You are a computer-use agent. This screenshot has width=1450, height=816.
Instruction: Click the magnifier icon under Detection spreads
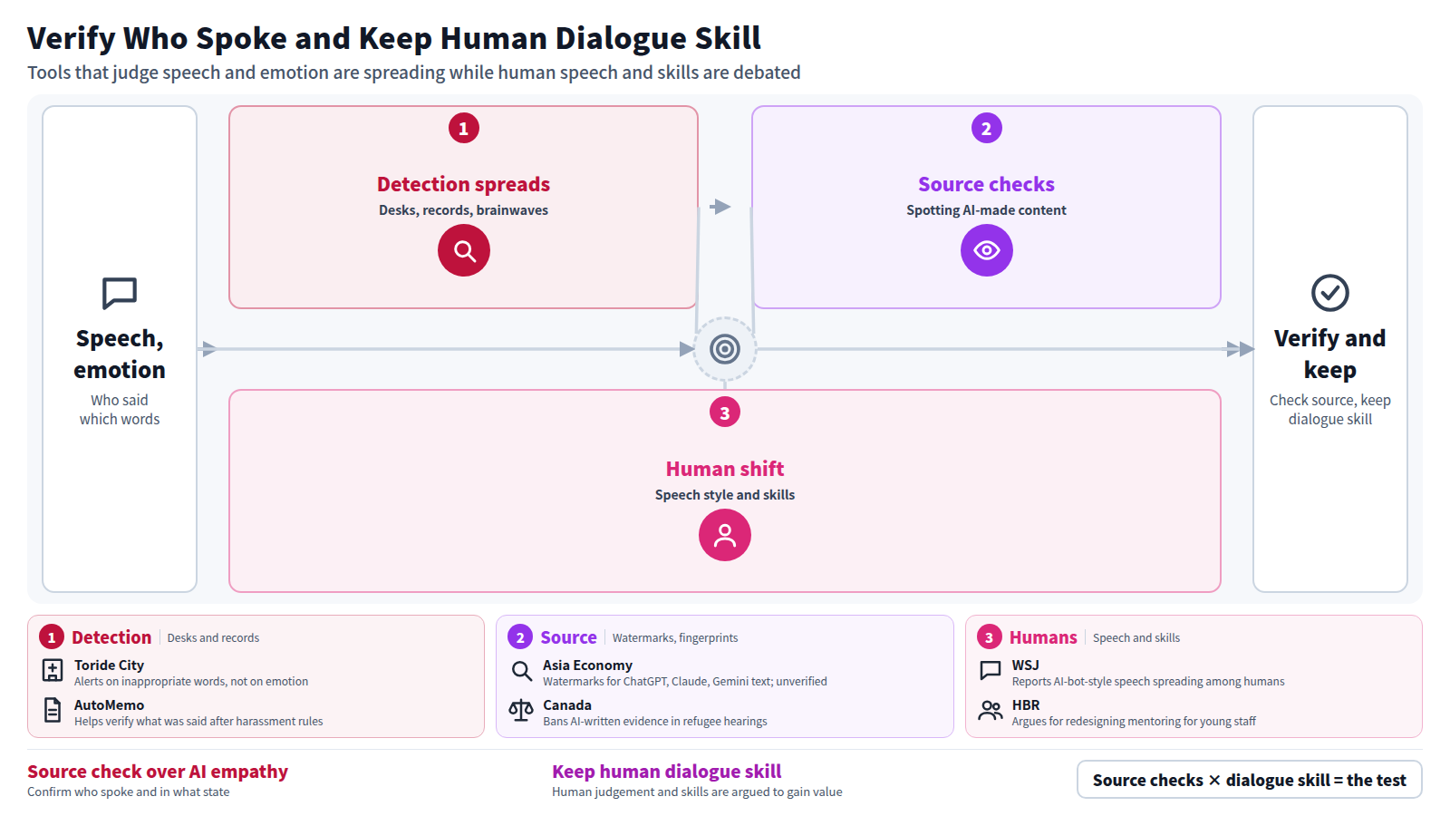[x=464, y=250]
